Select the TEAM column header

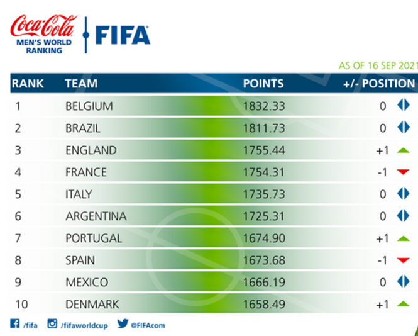(81, 84)
